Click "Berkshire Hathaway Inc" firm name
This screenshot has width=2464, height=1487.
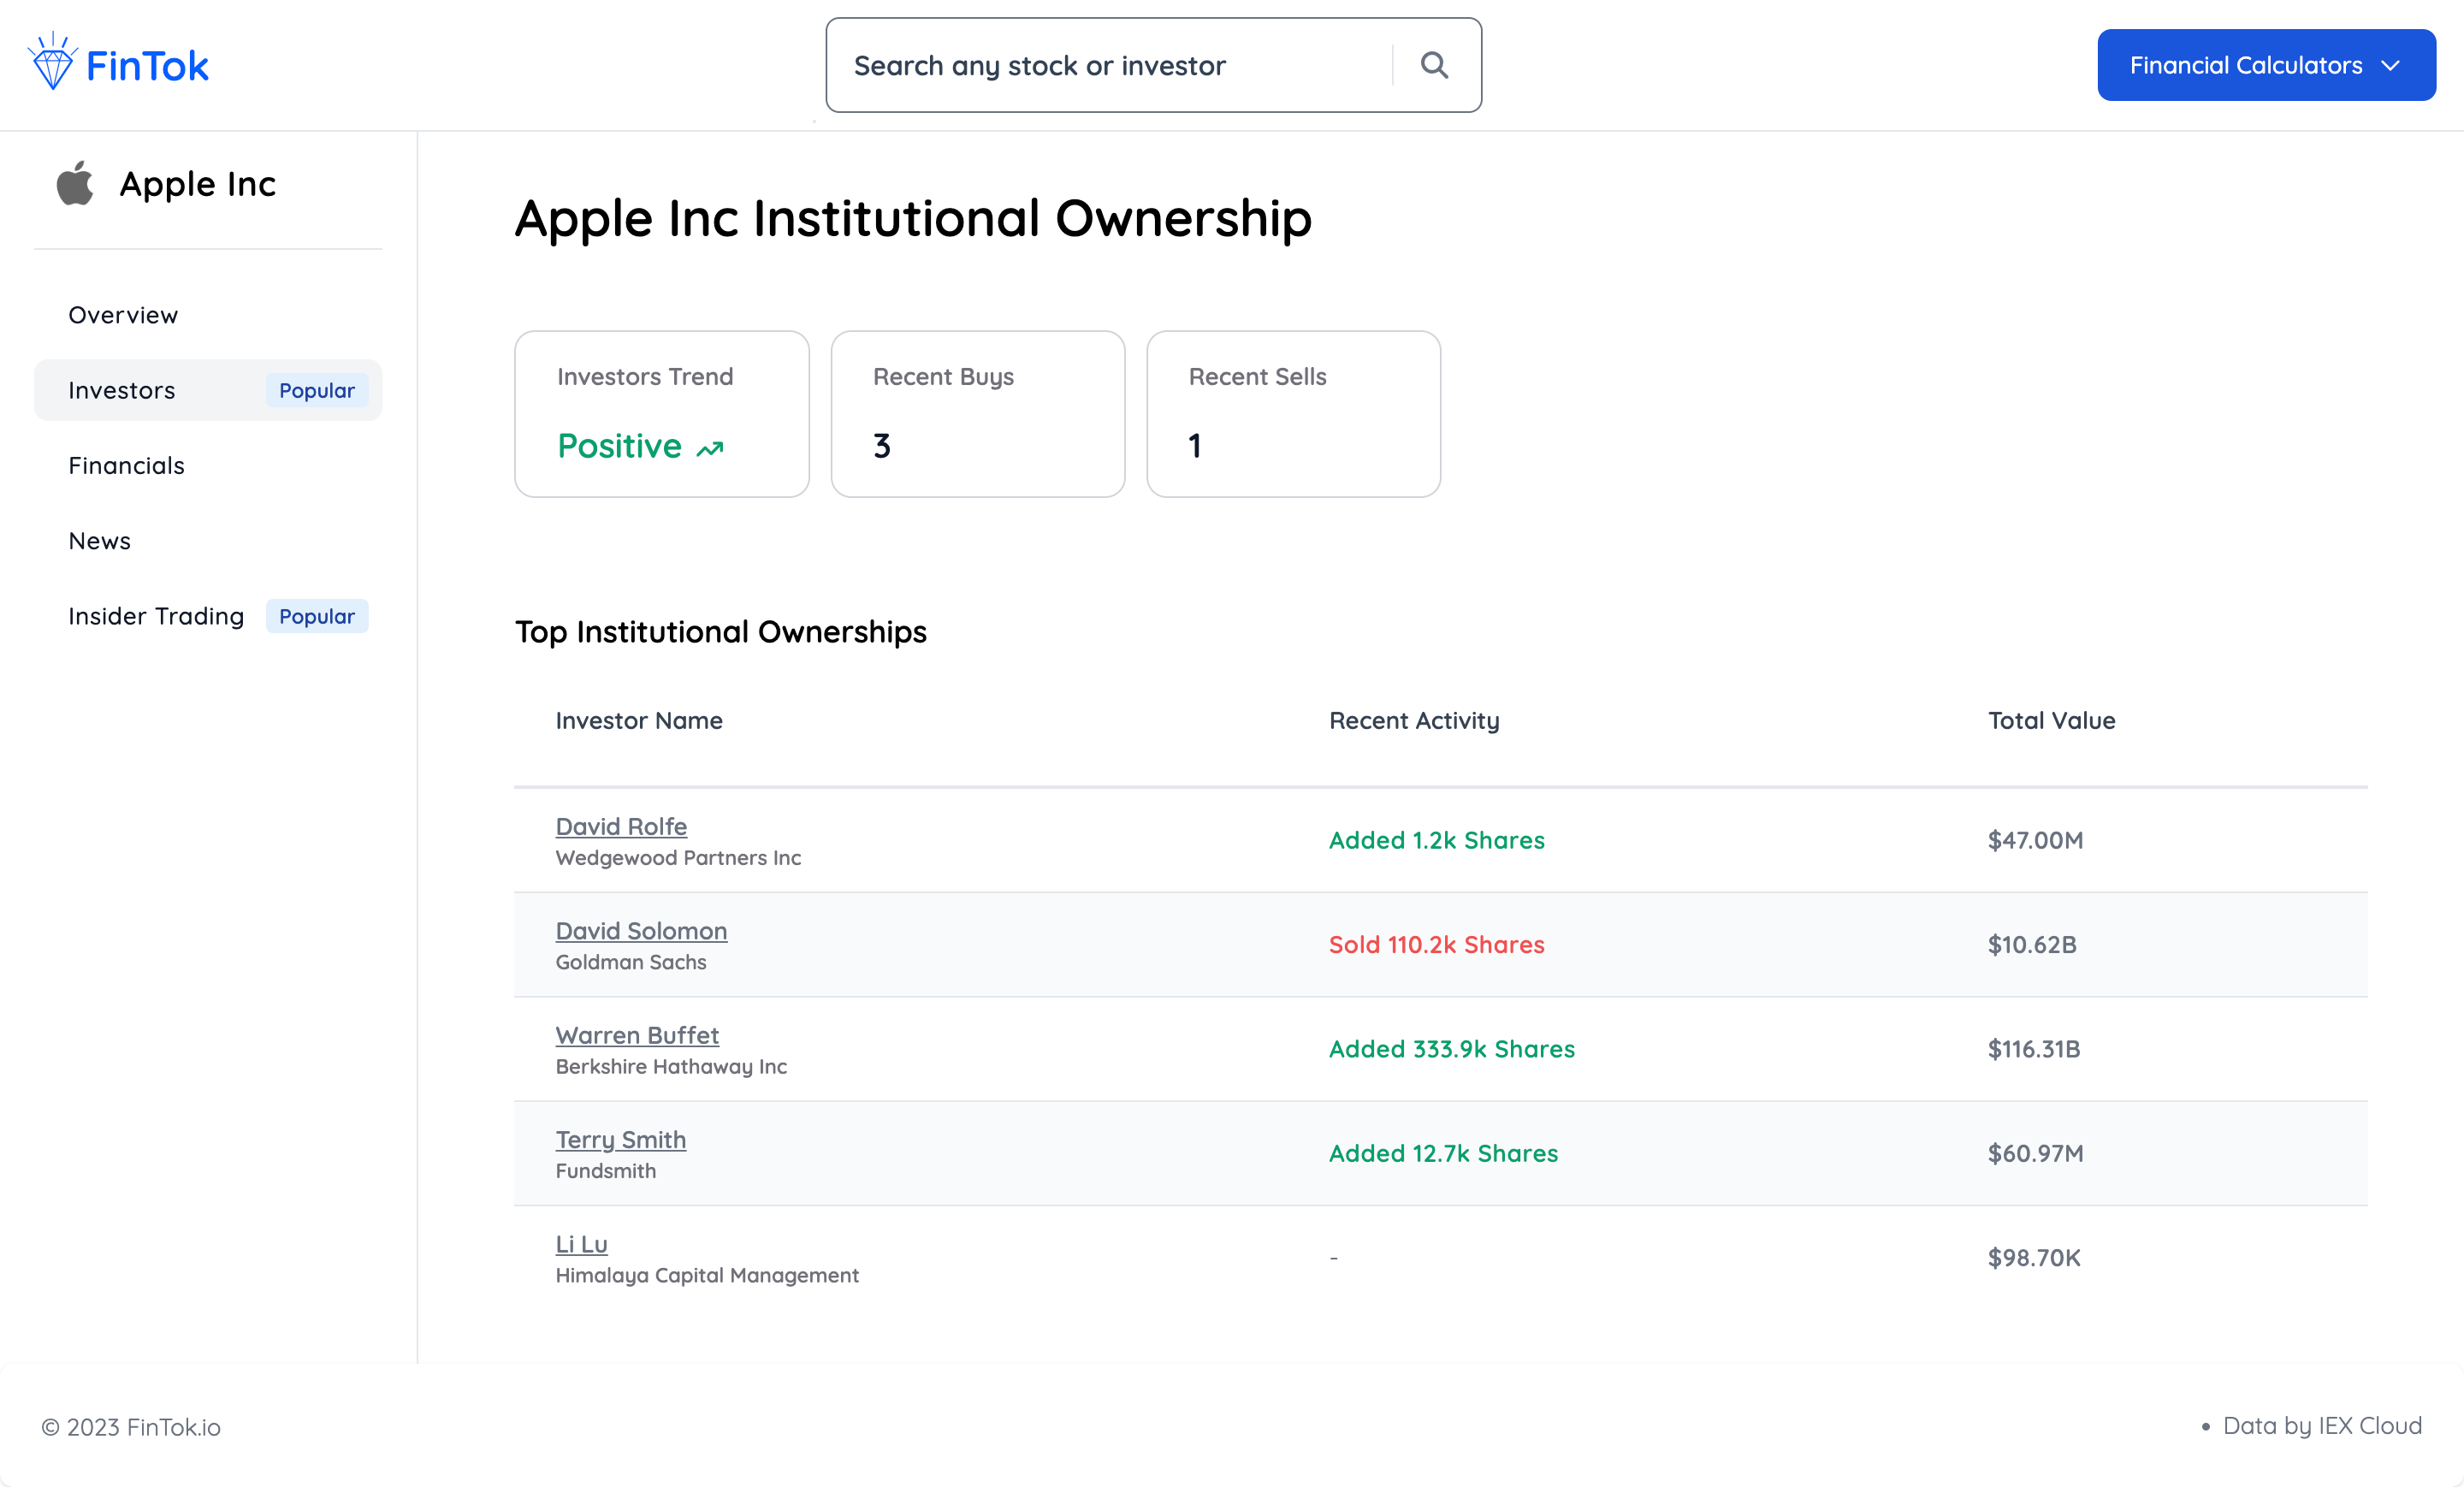tap(671, 1067)
